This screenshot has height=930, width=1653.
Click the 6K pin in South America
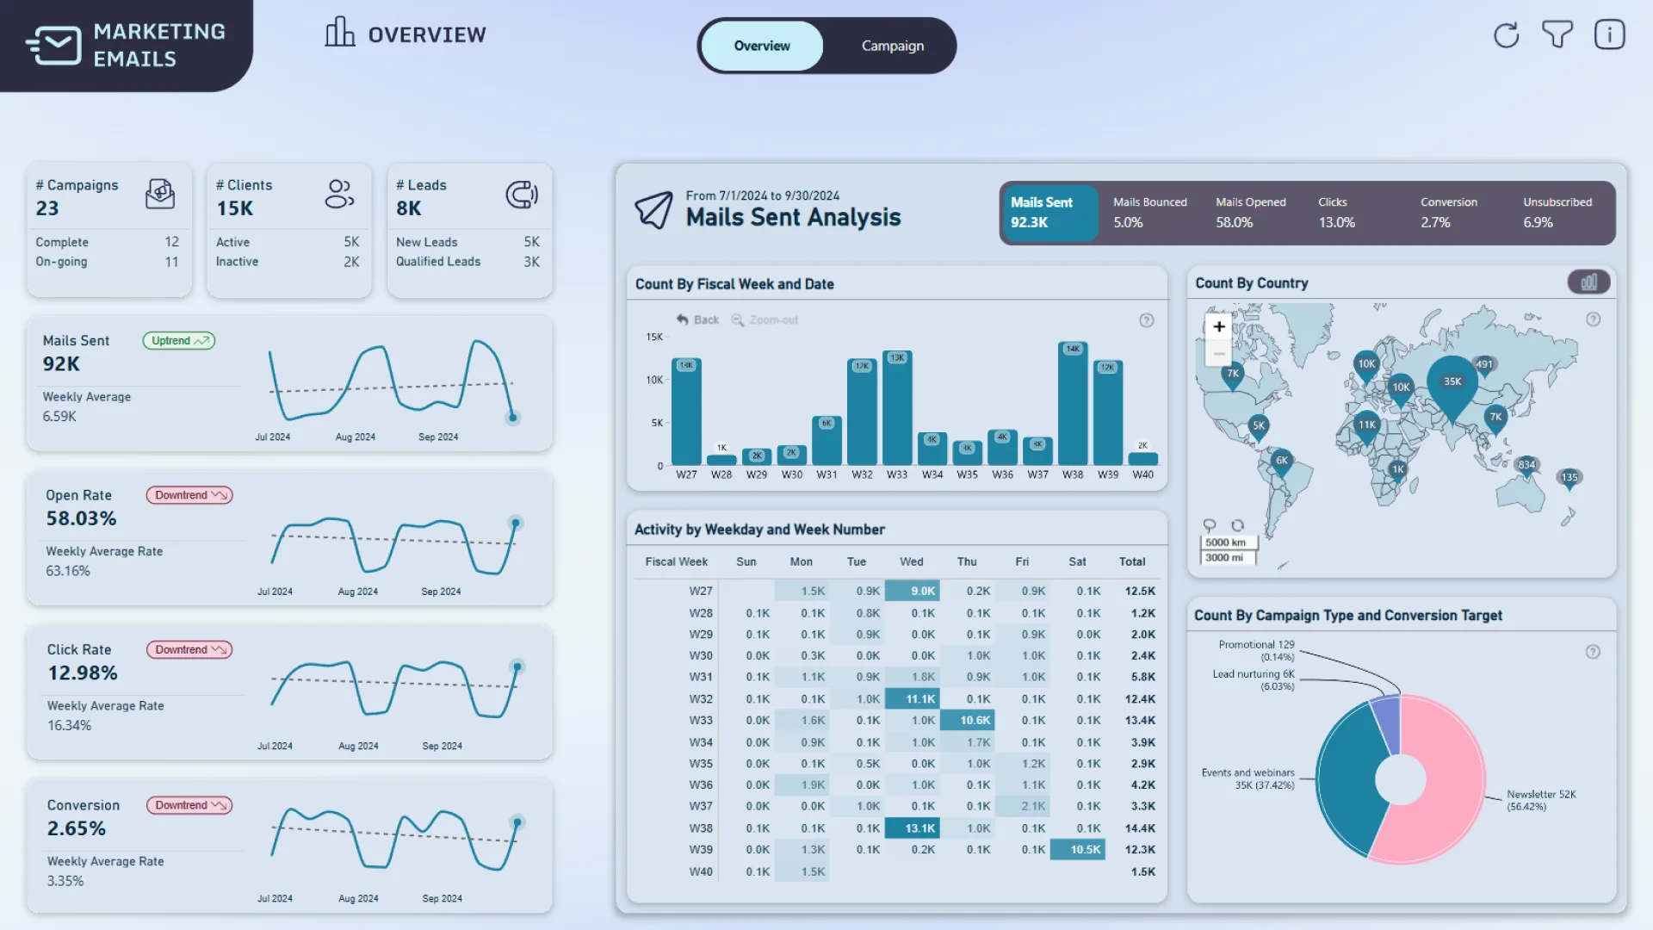pos(1281,463)
